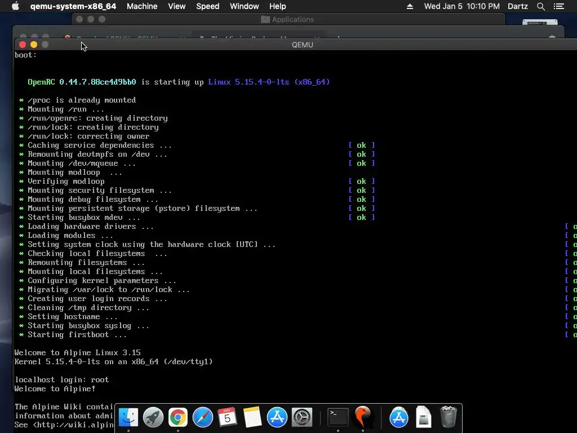
Task: Click the eject icon in menu bar
Action: click(410, 6)
